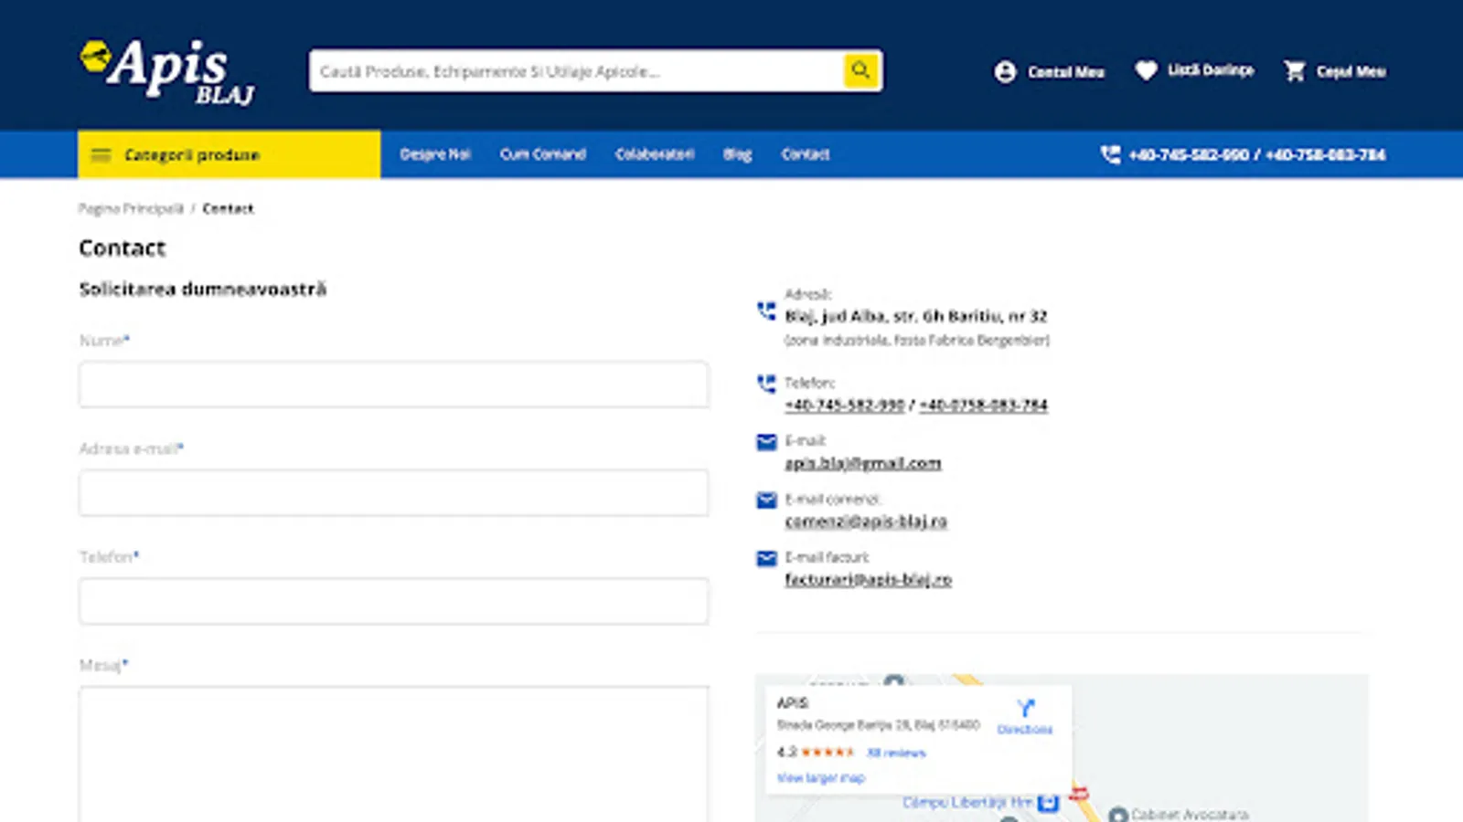The height and width of the screenshot is (822, 1463).
Task: Click the 'Contact' page heading
Action: coord(123,248)
